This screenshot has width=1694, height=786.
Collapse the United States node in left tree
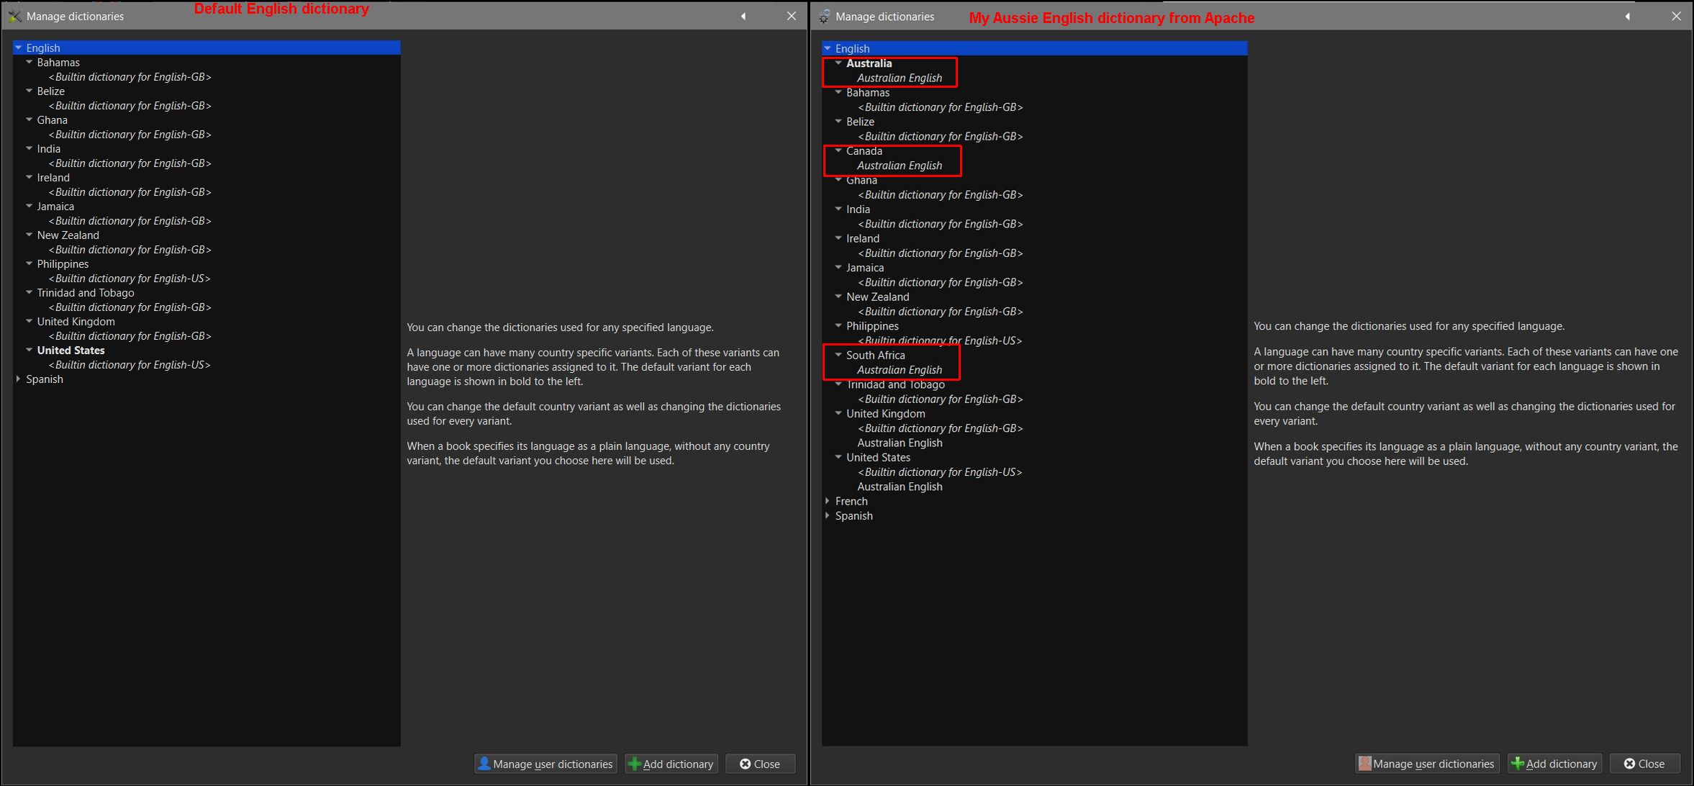point(30,350)
